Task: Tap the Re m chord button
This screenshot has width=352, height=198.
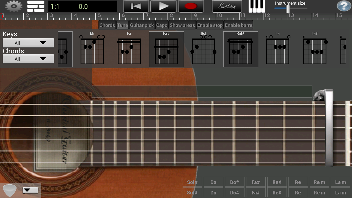Action: pos(319,182)
